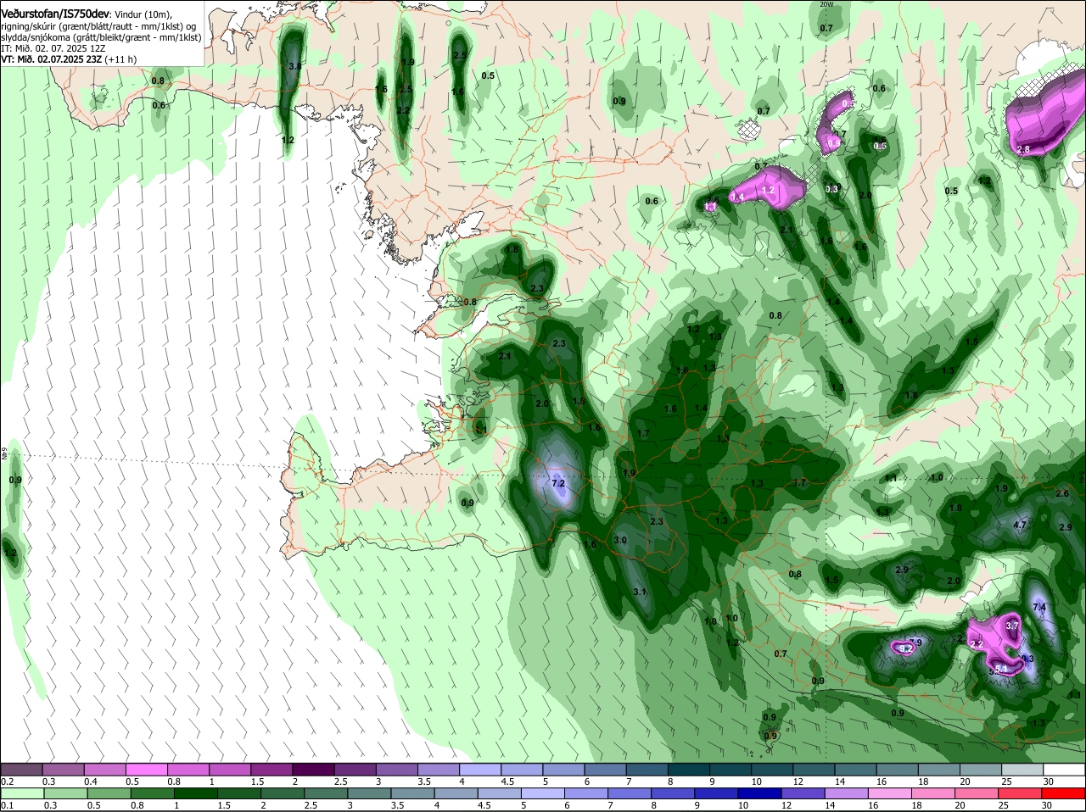Click the 25 label in the lower rain legend
This screenshot has width=1086, height=812.
1006,805
